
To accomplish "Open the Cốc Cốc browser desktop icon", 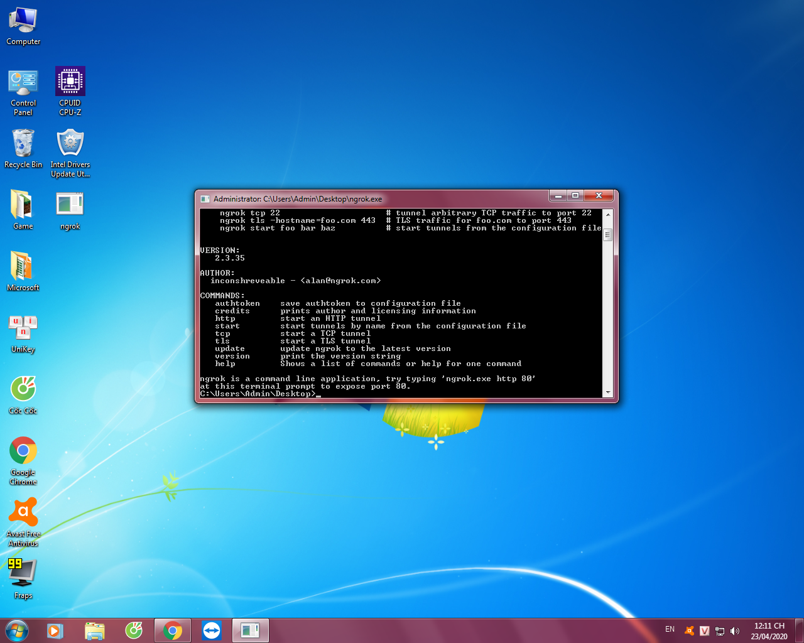I will (x=23, y=390).
